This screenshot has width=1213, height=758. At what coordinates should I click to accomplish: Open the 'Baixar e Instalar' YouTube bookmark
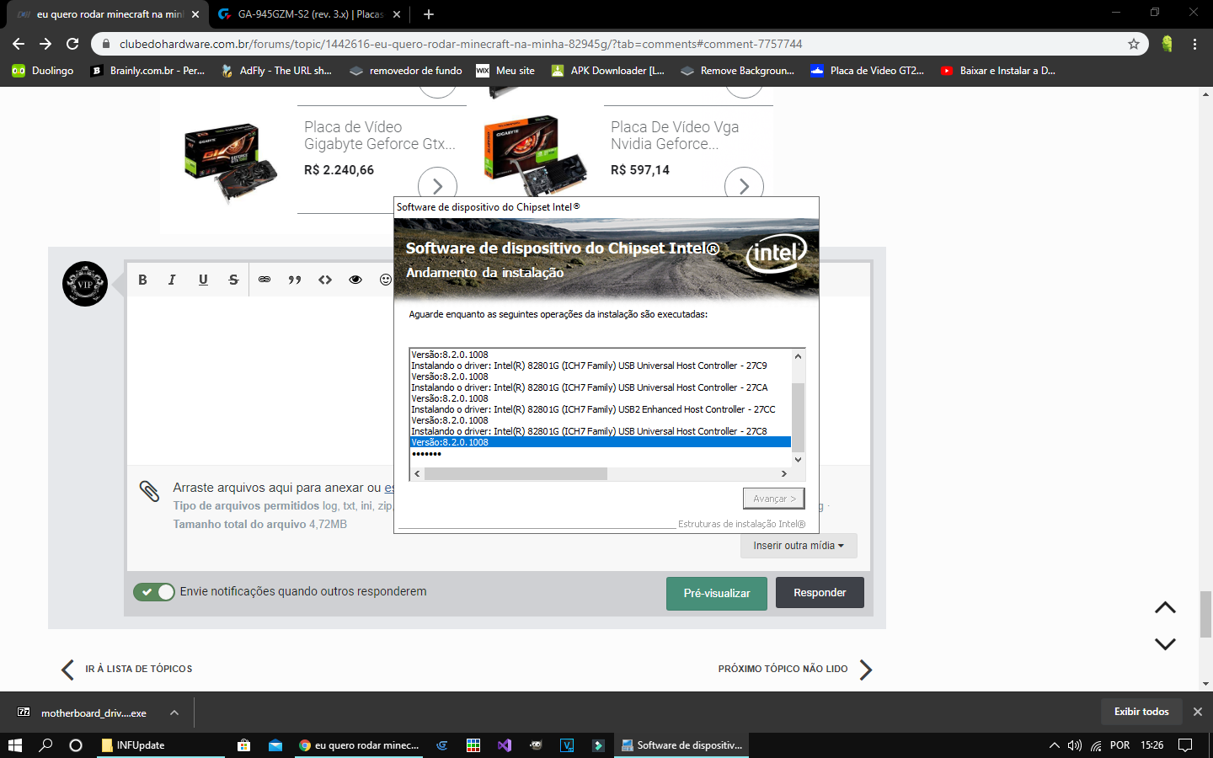pos(998,71)
